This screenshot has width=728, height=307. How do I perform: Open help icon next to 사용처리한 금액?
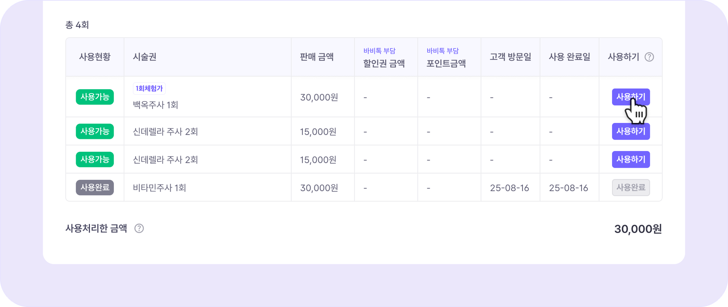pyautogui.click(x=139, y=228)
